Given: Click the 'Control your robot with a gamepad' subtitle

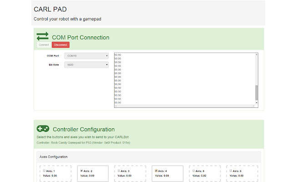Looking at the screenshot, I should pyautogui.click(x=67, y=19).
